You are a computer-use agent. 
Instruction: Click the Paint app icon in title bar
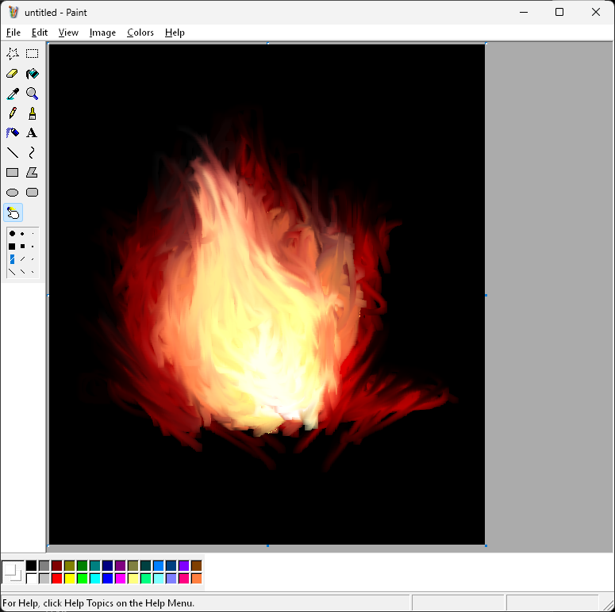click(x=13, y=12)
